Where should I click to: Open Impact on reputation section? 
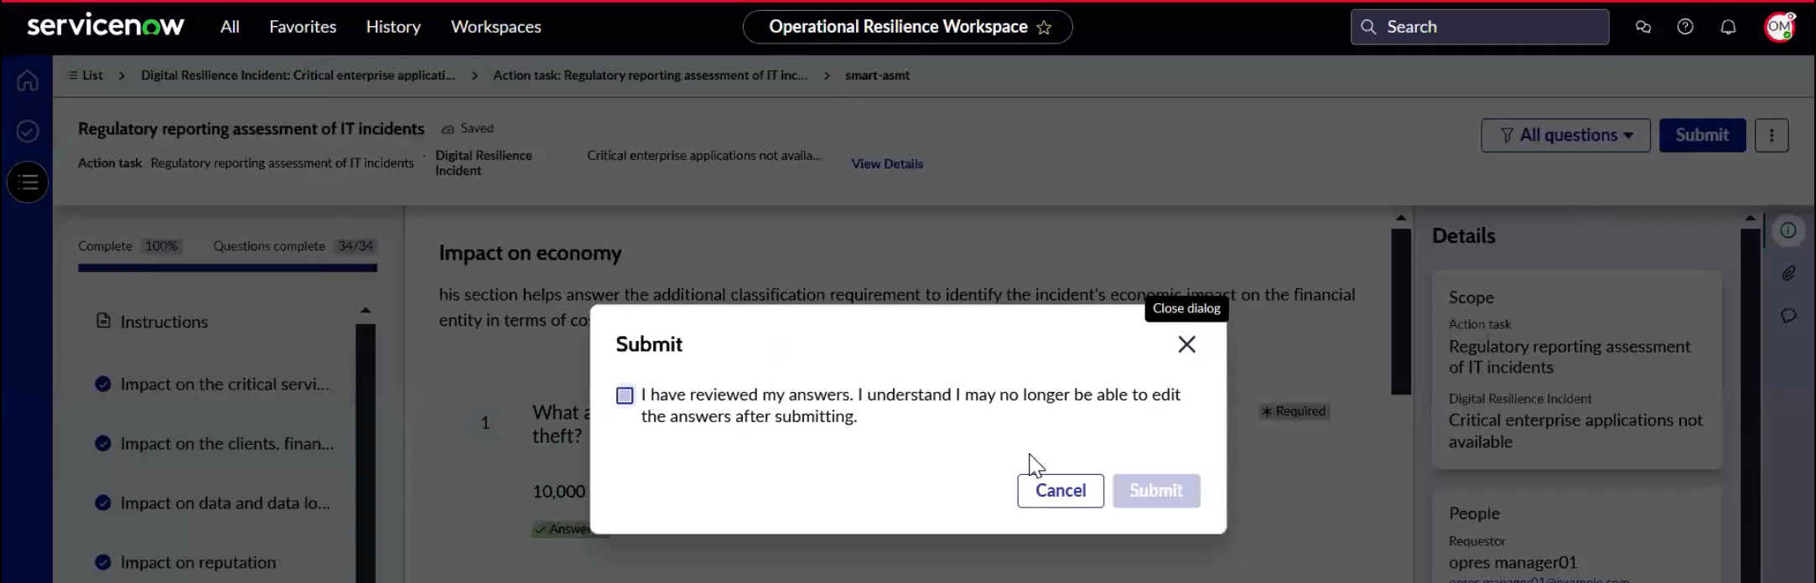(x=198, y=563)
